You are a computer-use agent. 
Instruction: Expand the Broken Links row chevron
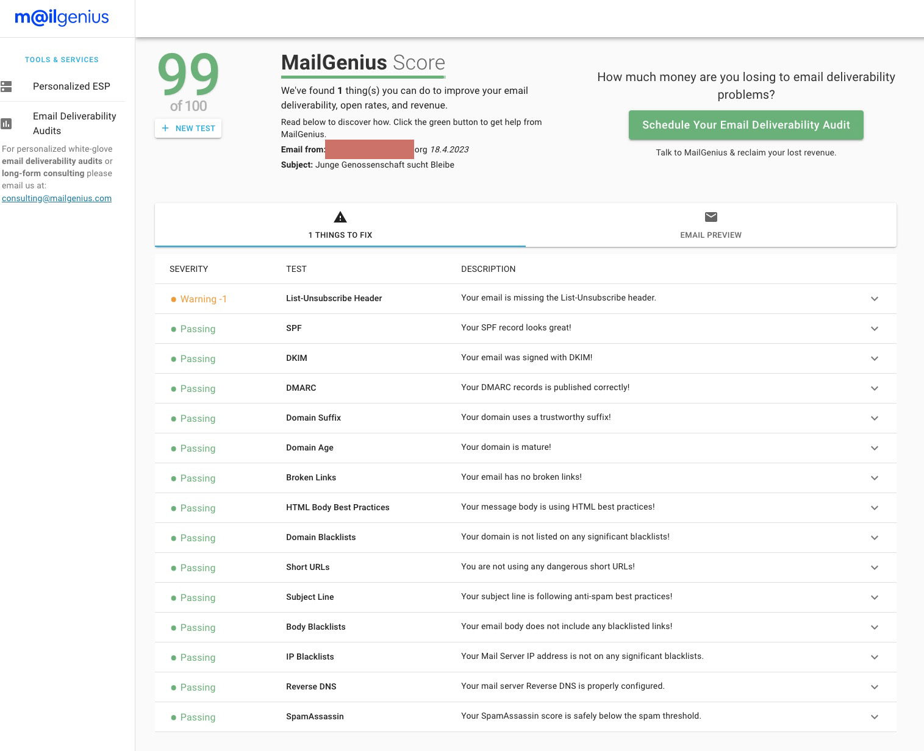click(x=875, y=478)
